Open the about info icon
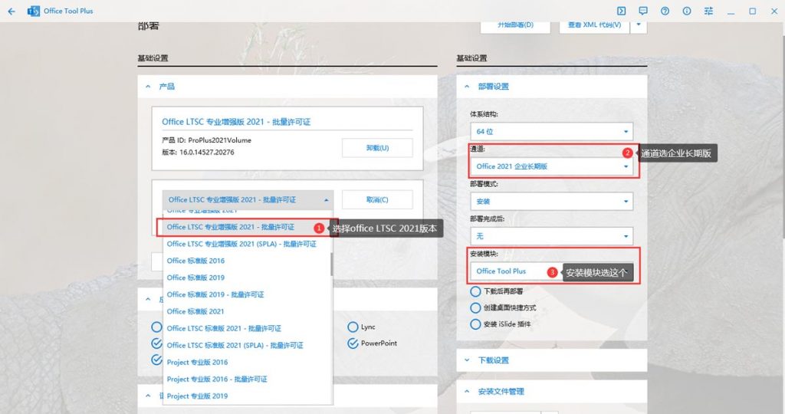Screen dimensions: 785x414 tap(687, 11)
